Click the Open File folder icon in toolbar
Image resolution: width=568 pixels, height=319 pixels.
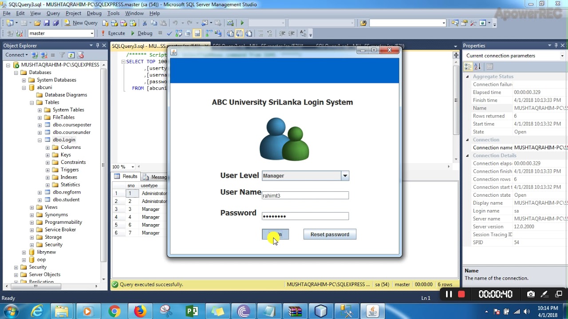38,23
